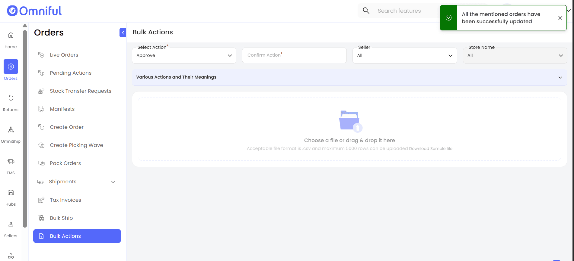Open the Seller dropdown

404,56
